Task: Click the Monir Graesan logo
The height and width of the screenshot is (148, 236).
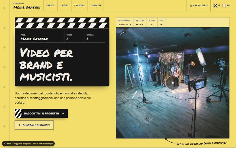Action: click(x=27, y=6)
